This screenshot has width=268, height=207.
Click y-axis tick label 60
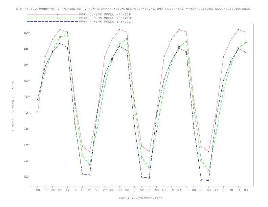coord(26,161)
